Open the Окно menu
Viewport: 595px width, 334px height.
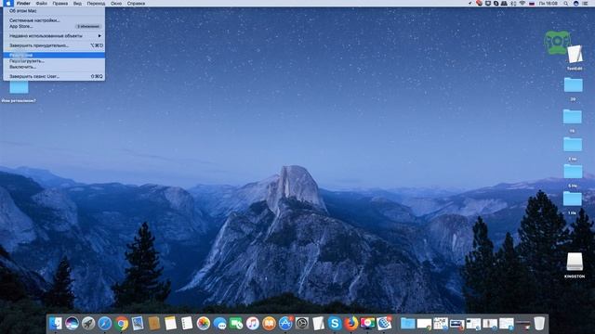(116, 4)
